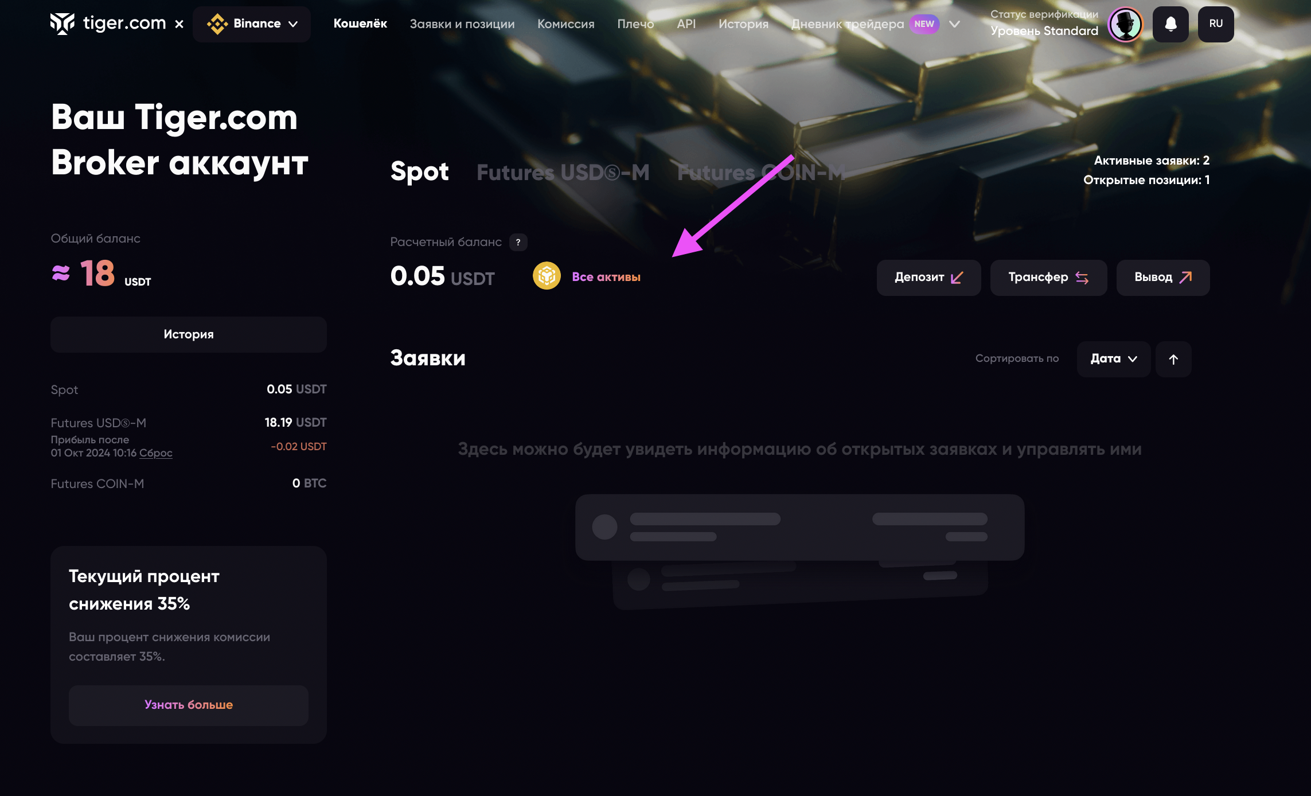Click the Binance logo icon
The image size is (1311, 796).
point(217,24)
